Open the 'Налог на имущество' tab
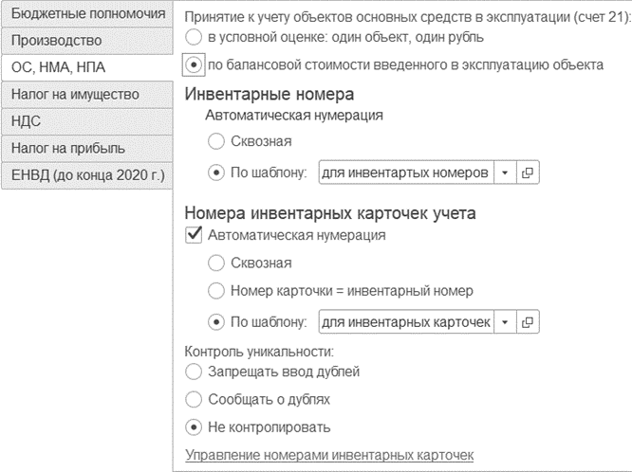 (87, 95)
